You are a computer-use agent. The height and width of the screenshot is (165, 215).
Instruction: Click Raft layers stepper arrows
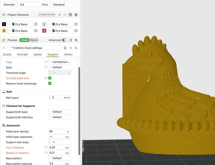coord(50,98)
